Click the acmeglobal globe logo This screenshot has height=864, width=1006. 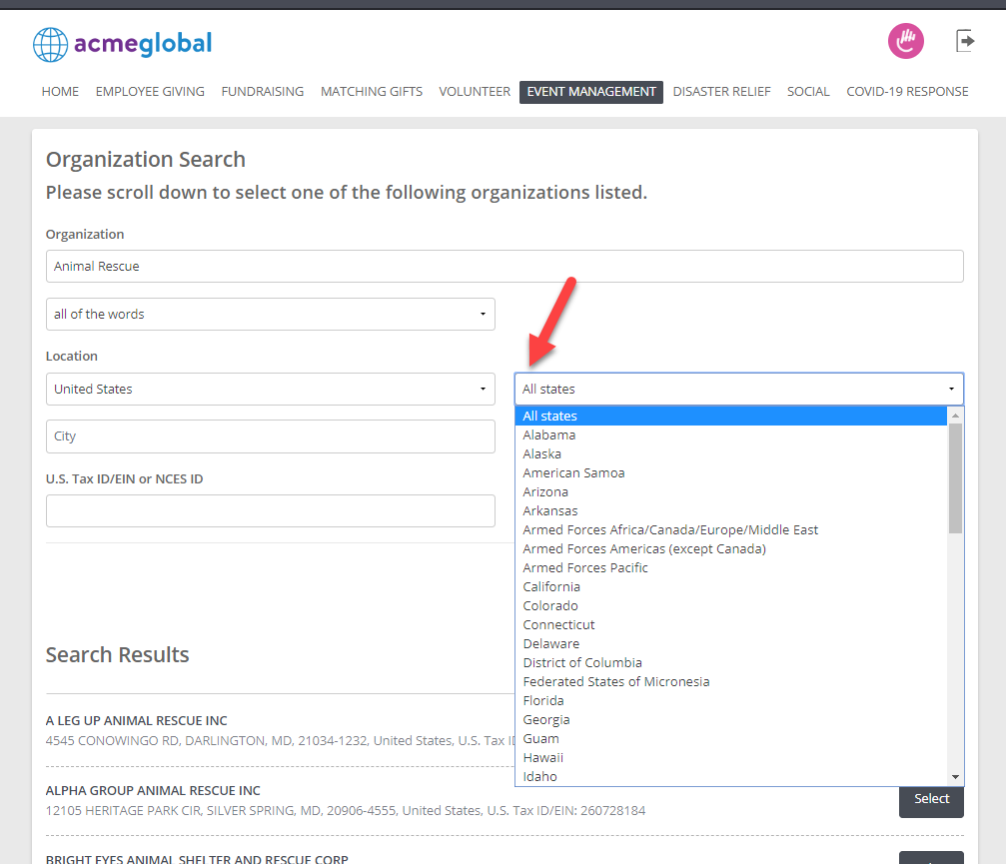[50, 44]
